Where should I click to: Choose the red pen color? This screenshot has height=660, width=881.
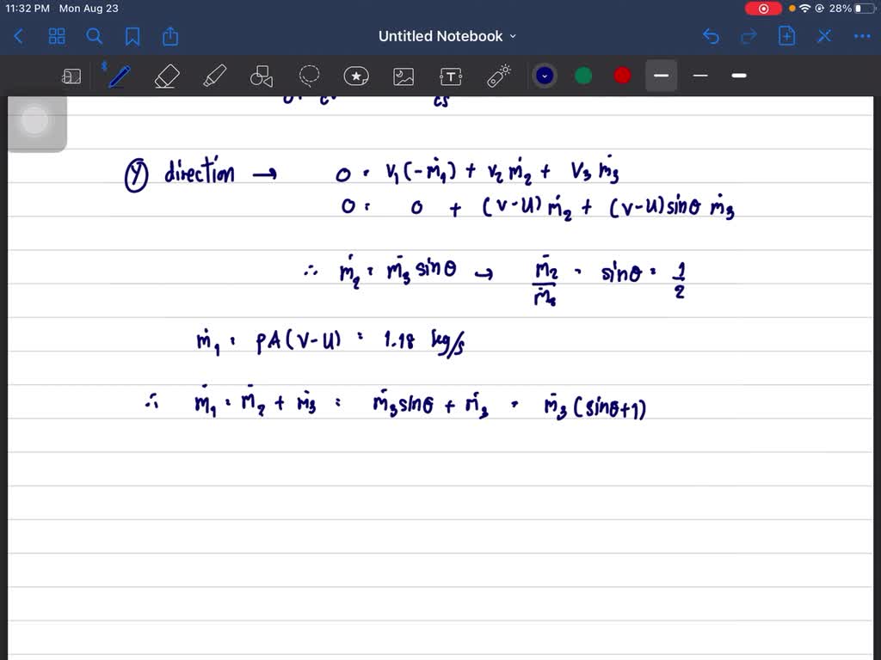pos(622,76)
